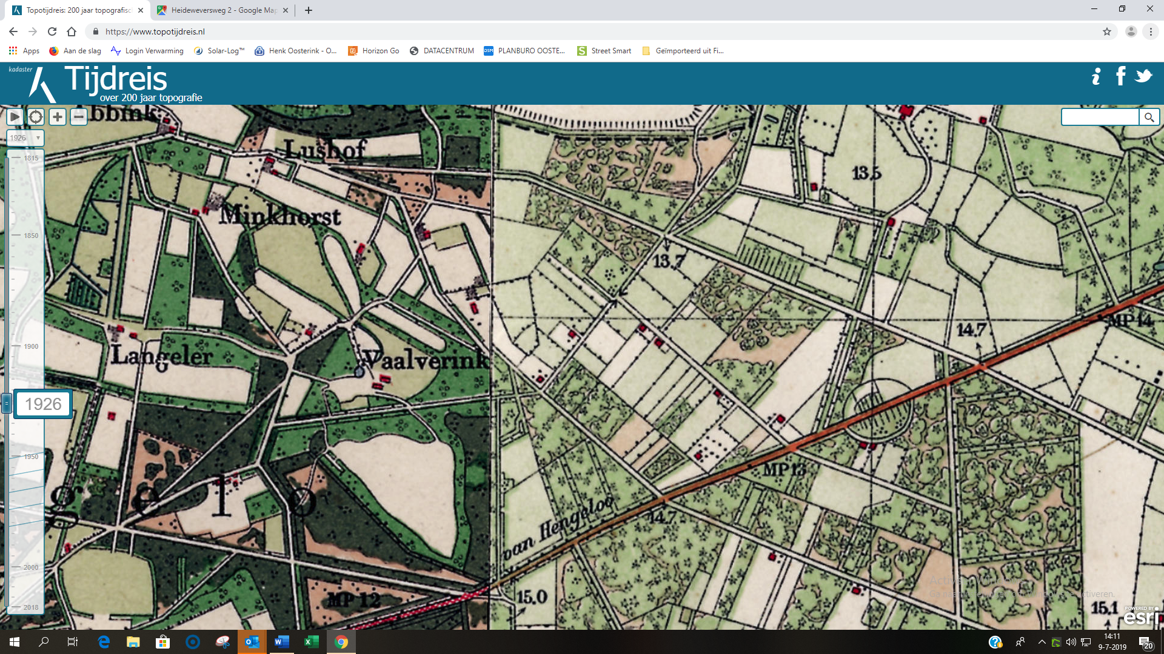Open Excel from the taskbar

[311, 642]
